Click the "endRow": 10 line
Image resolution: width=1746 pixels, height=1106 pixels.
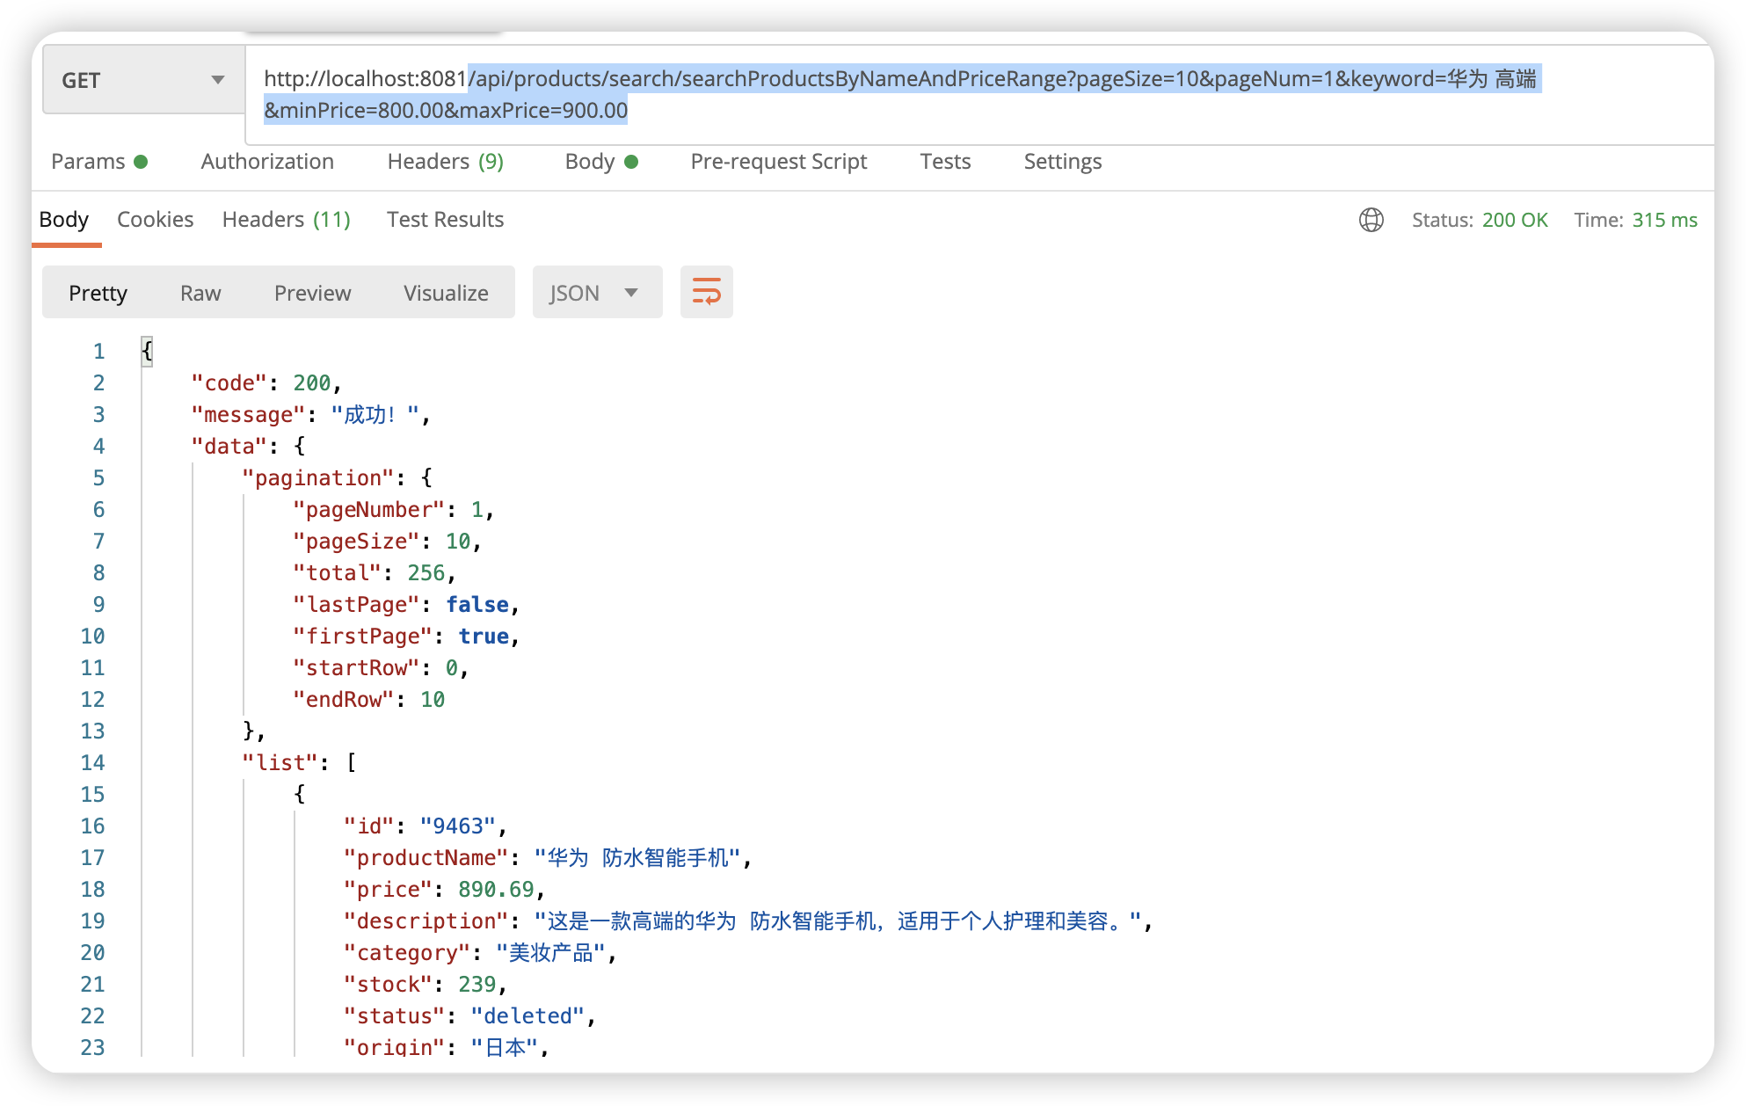tap(369, 700)
